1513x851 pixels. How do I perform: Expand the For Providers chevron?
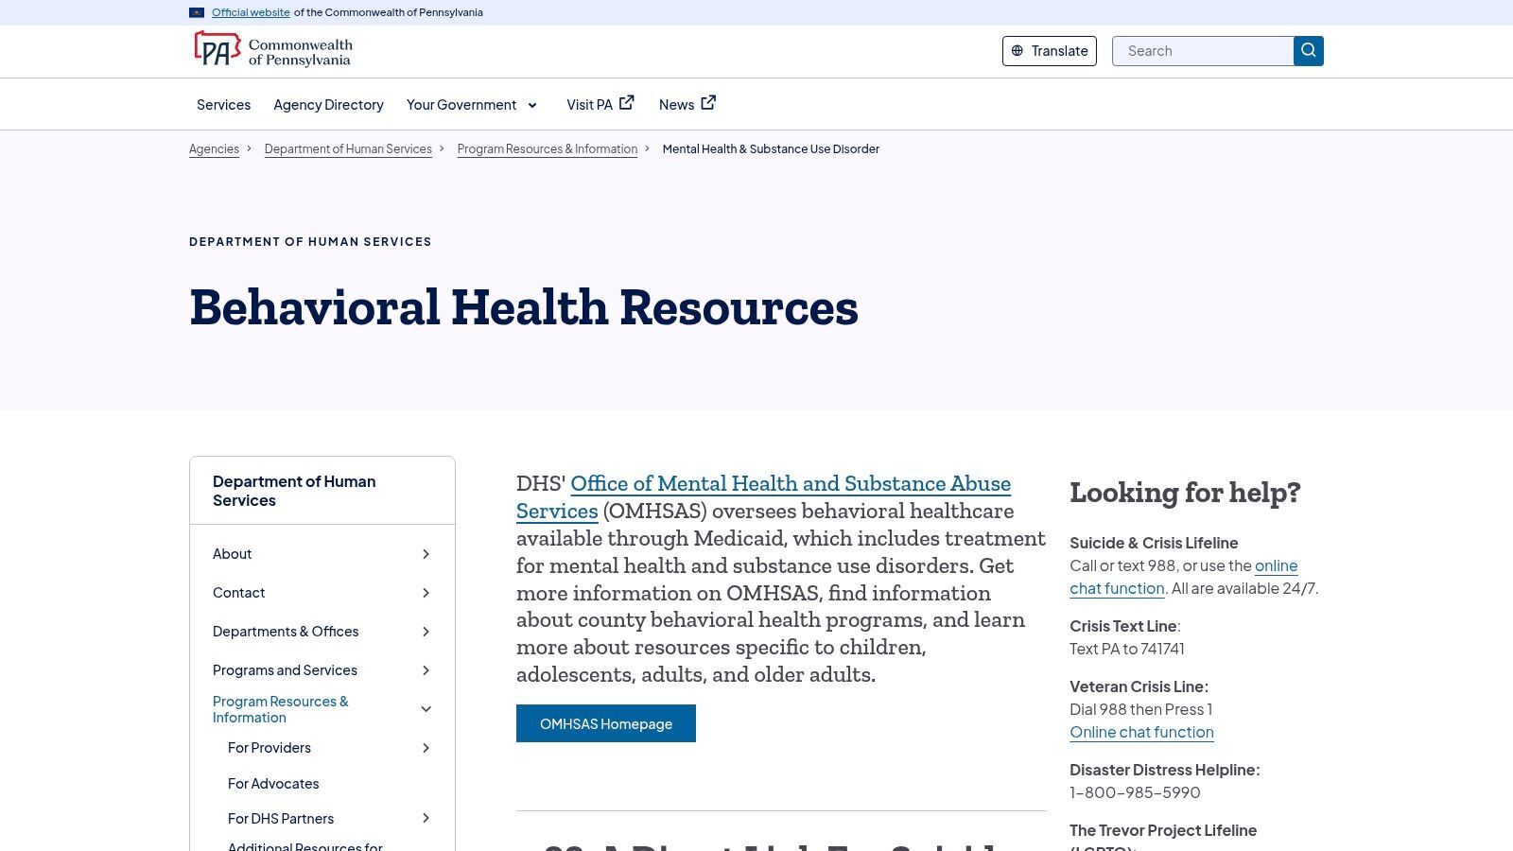pos(426,748)
